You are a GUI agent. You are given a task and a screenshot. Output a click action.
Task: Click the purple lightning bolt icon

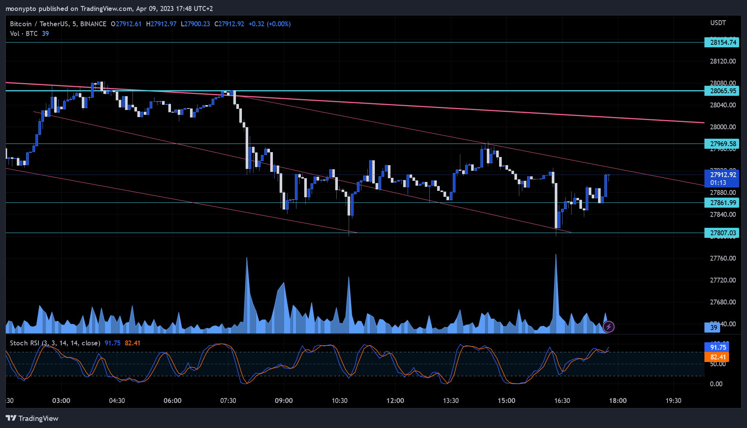[x=609, y=327]
